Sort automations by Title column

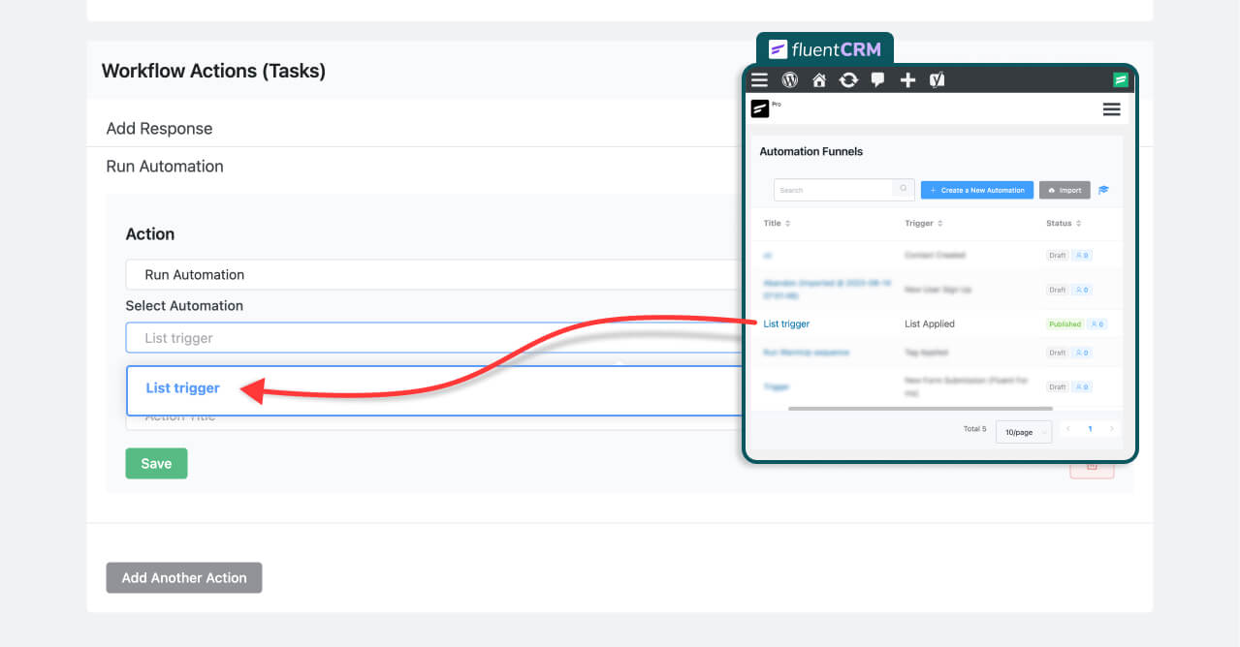click(x=778, y=223)
